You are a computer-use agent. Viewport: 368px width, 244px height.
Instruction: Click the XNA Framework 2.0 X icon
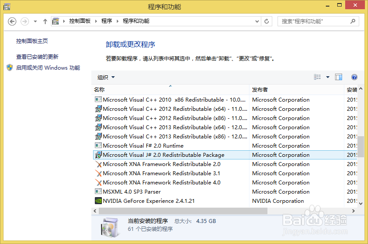[x=98, y=164]
